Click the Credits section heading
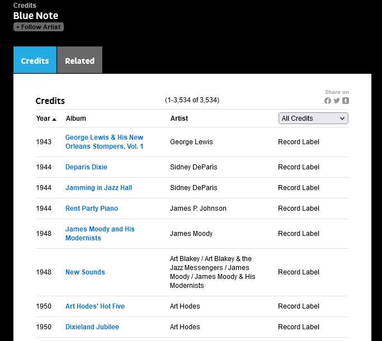382x341 pixels. [x=50, y=101]
